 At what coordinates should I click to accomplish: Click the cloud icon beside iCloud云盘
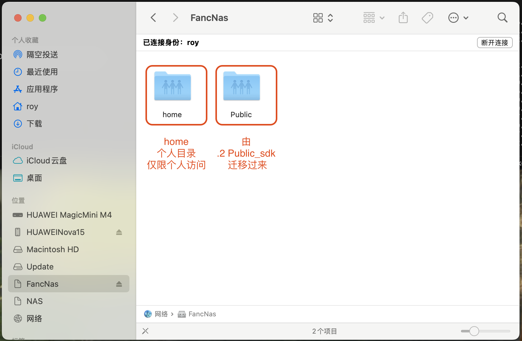[x=18, y=161]
